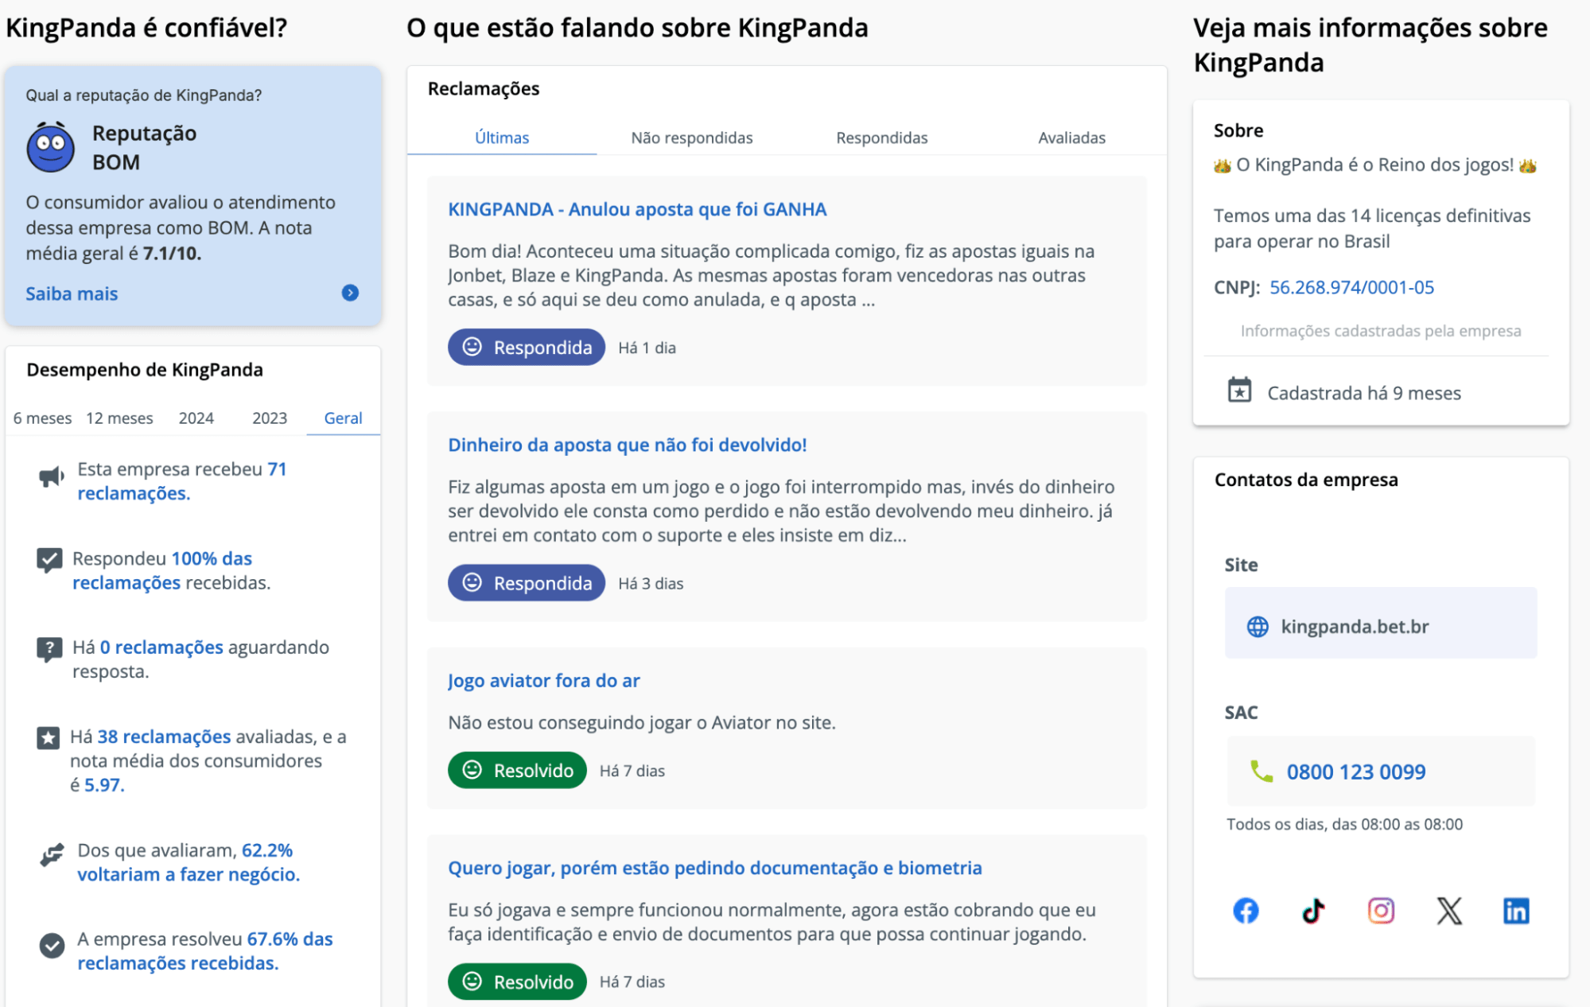
Task: Open complaint 'Jogo aviator fora do ar'
Action: (x=544, y=681)
